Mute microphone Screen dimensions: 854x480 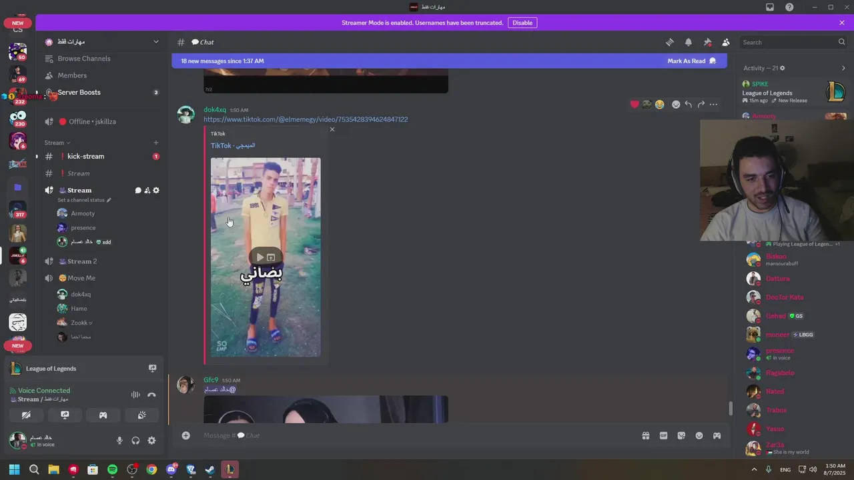[x=119, y=441]
